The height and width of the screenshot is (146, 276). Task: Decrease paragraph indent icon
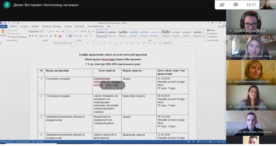point(82,32)
